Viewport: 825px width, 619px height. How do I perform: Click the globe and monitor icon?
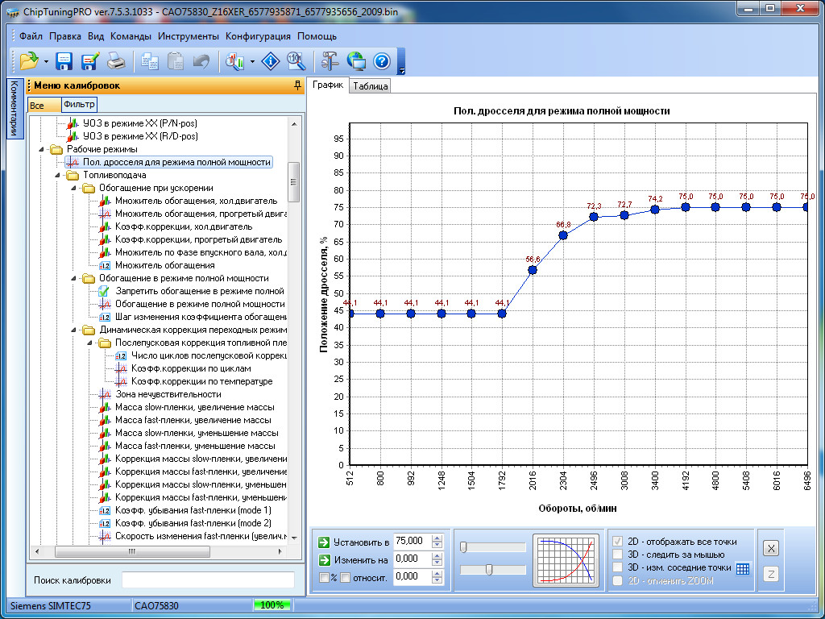(x=356, y=61)
